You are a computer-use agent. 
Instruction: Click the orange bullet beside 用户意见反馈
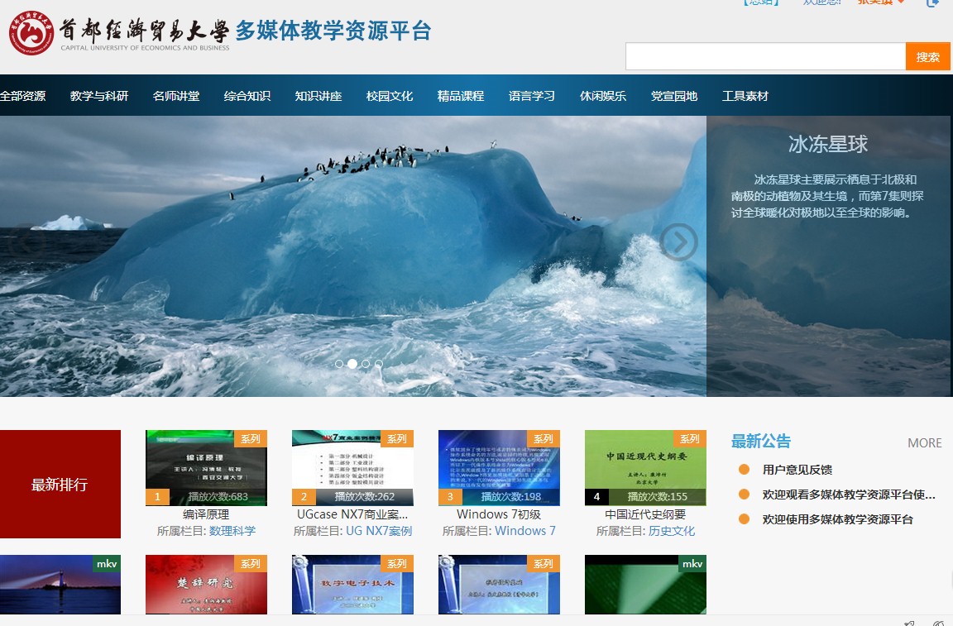click(x=744, y=470)
